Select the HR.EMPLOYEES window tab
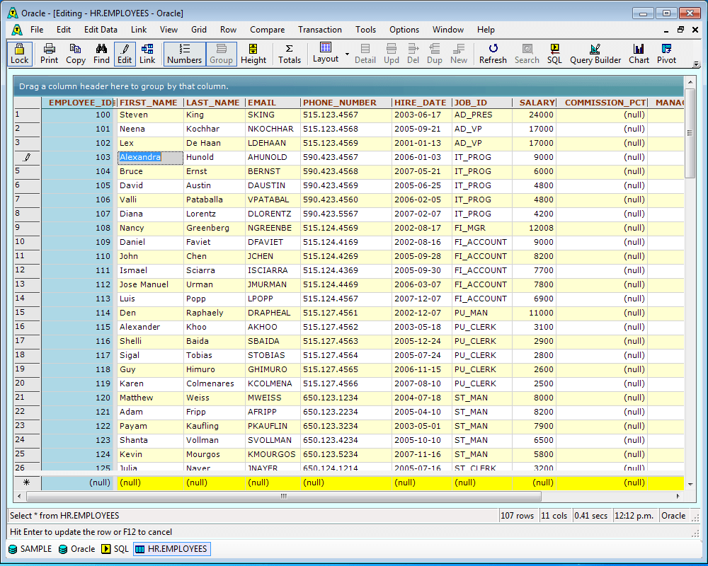708x566 pixels. coord(172,549)
